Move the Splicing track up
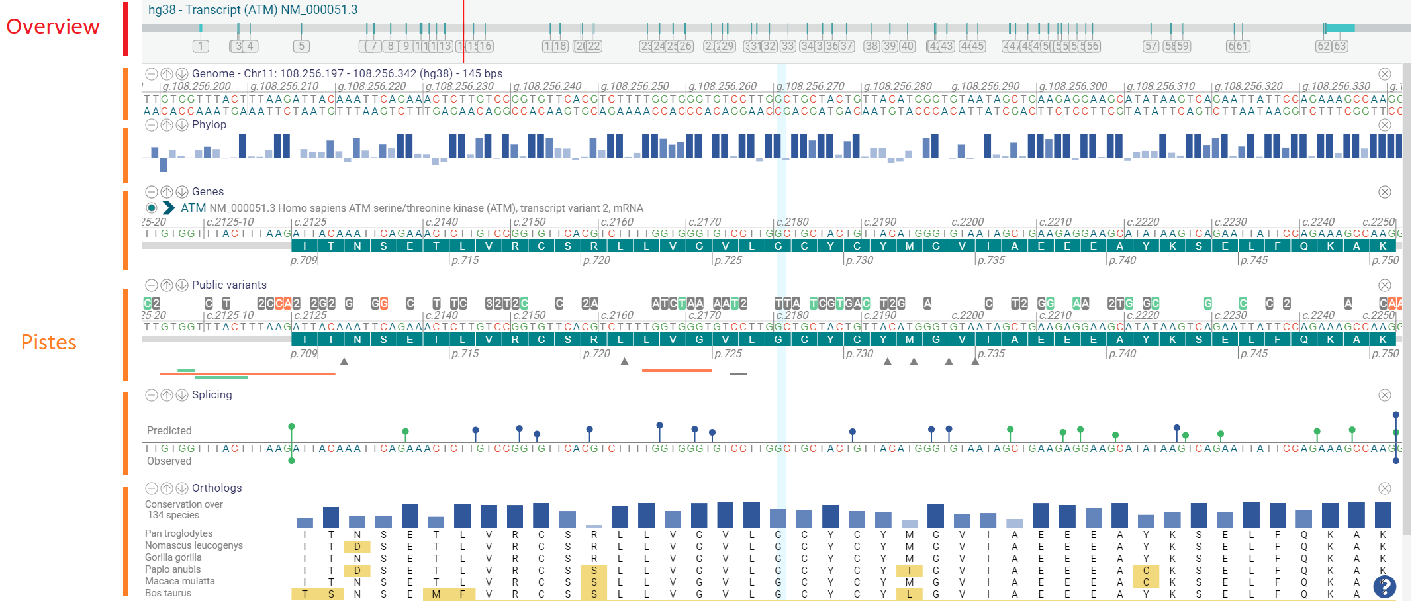Screen dimensions: 1412x601 pos(167,395)
